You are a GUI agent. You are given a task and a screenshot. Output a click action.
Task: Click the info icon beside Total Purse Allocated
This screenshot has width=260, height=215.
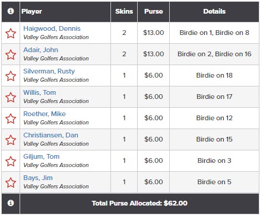11,203
